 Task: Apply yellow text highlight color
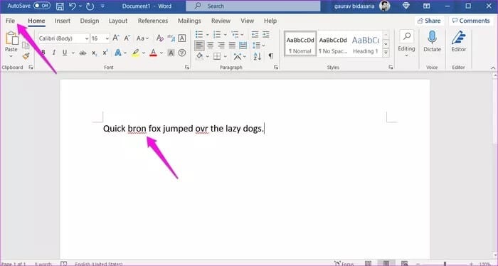[x=136, y=53]
